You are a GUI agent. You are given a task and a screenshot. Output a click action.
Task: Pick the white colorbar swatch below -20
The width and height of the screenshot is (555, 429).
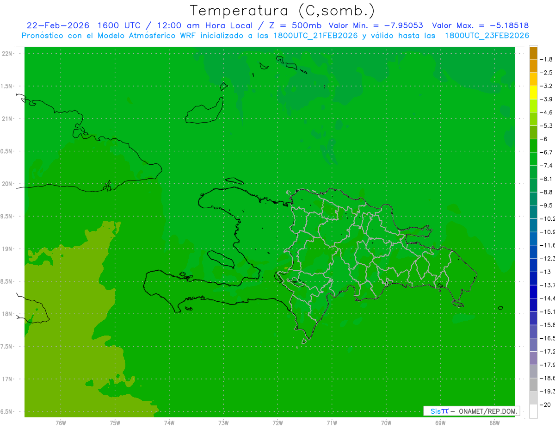533,411
